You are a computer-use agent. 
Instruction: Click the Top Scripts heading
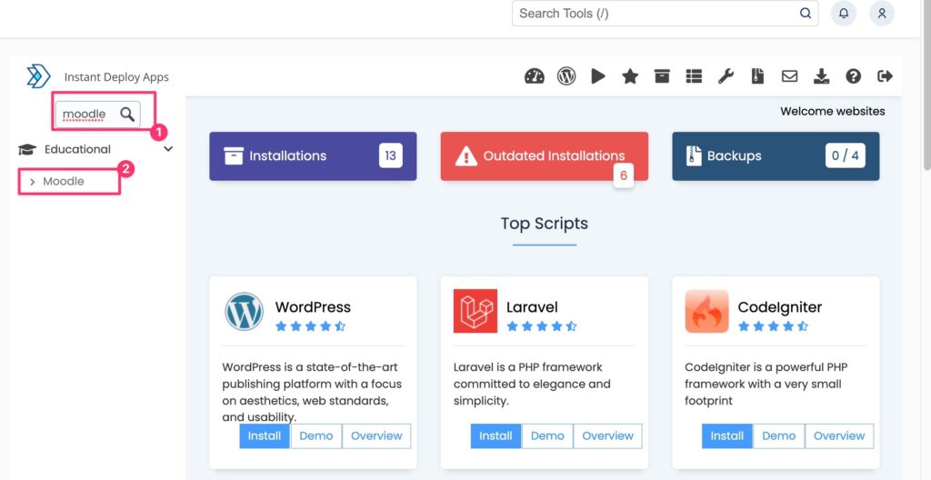click(x=545, y=224)
